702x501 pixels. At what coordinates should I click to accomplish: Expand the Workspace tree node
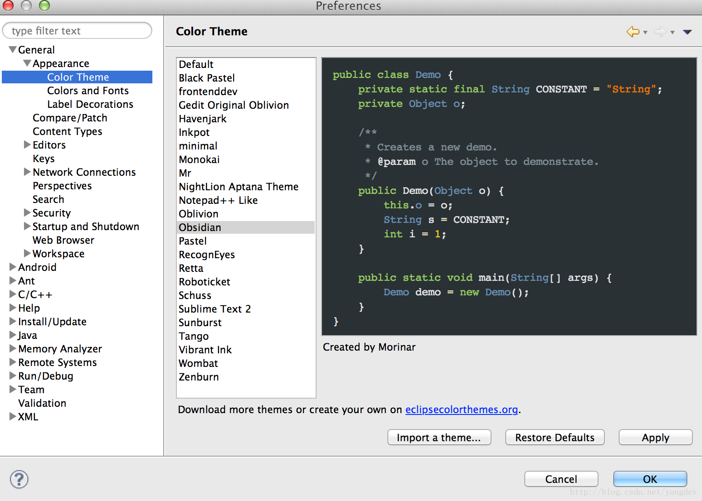tap(27, 254)
